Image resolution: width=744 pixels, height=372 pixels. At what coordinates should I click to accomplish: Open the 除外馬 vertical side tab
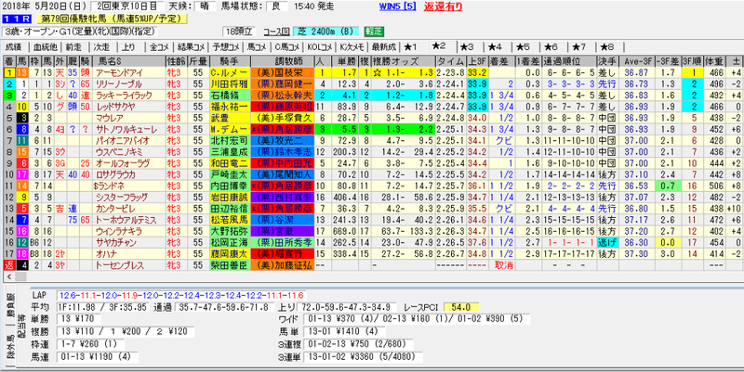pos(9,346)
